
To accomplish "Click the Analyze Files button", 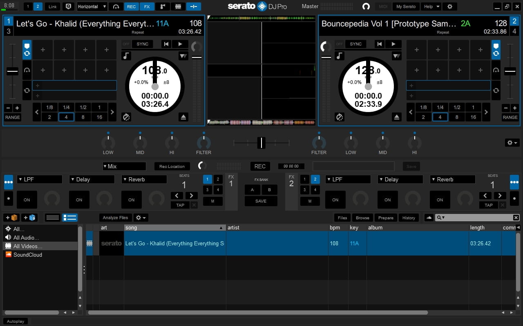I will [116, 218].
